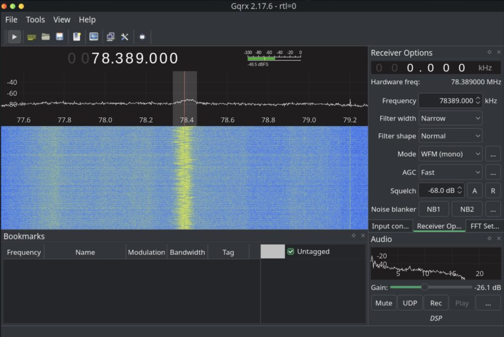The image size is (504, 337).
Task: Sort bookmarks by Frequency column
Action: point(24,252)
